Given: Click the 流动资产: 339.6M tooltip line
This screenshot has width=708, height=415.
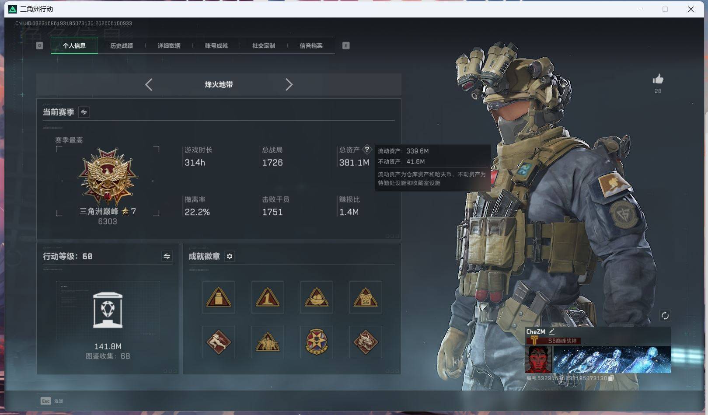Looking at the screenshot, I should click(x=403, y=151).
